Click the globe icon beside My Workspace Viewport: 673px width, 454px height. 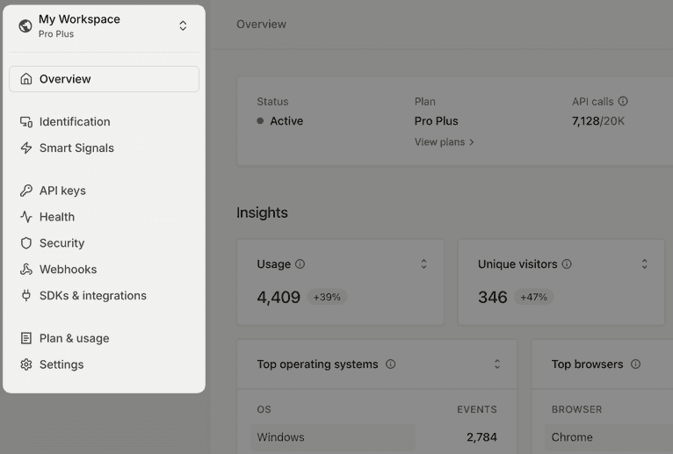[25, 25]
